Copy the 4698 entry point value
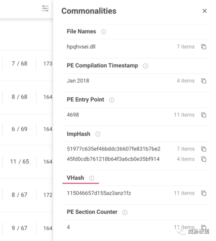The height and width of the screenshot is (241, 216). (204, 115)
